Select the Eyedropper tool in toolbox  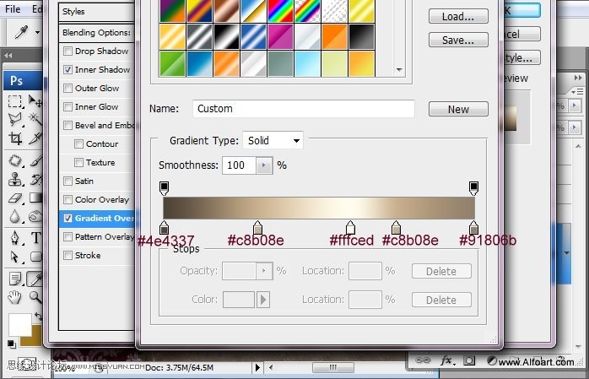click(x=35, y=279)
